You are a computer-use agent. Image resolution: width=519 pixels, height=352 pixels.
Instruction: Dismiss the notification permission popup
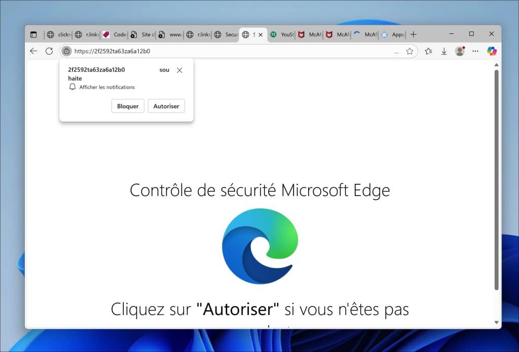pyautogui.click(x=179, y=70)
